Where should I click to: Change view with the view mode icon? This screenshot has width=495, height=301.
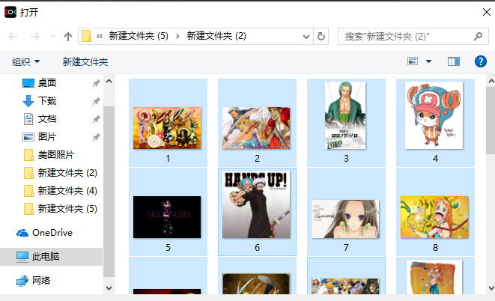[413, 61]
